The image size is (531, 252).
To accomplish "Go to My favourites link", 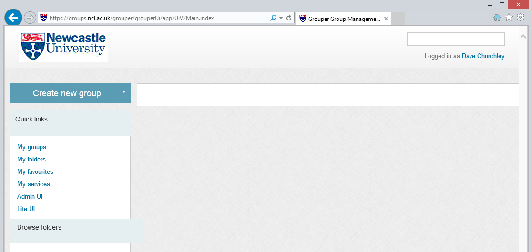I will [35, 172].
